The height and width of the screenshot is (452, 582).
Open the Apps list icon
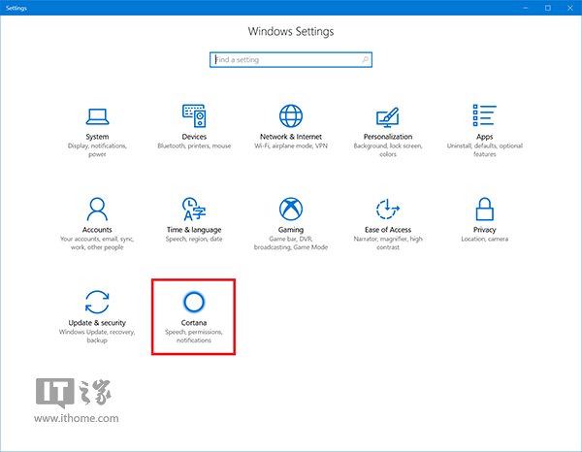(x=484, y=115)
